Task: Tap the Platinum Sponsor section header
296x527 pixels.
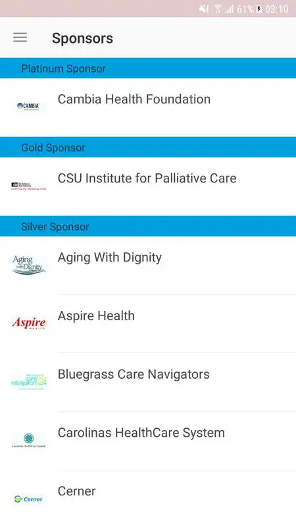Action: 148,69
